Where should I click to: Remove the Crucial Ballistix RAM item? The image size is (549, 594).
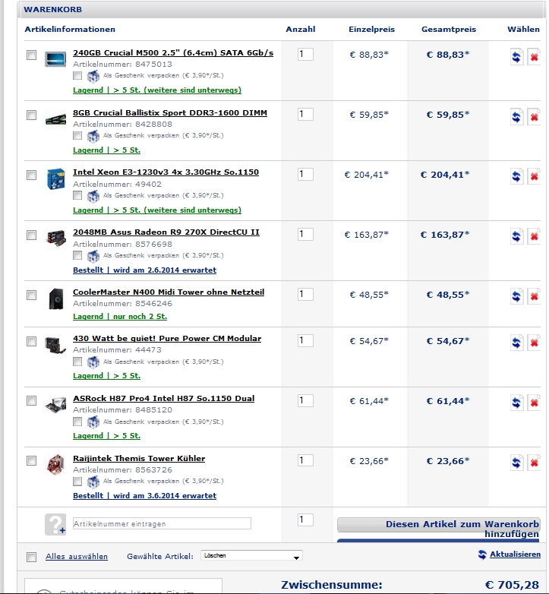tap(534, 117)
